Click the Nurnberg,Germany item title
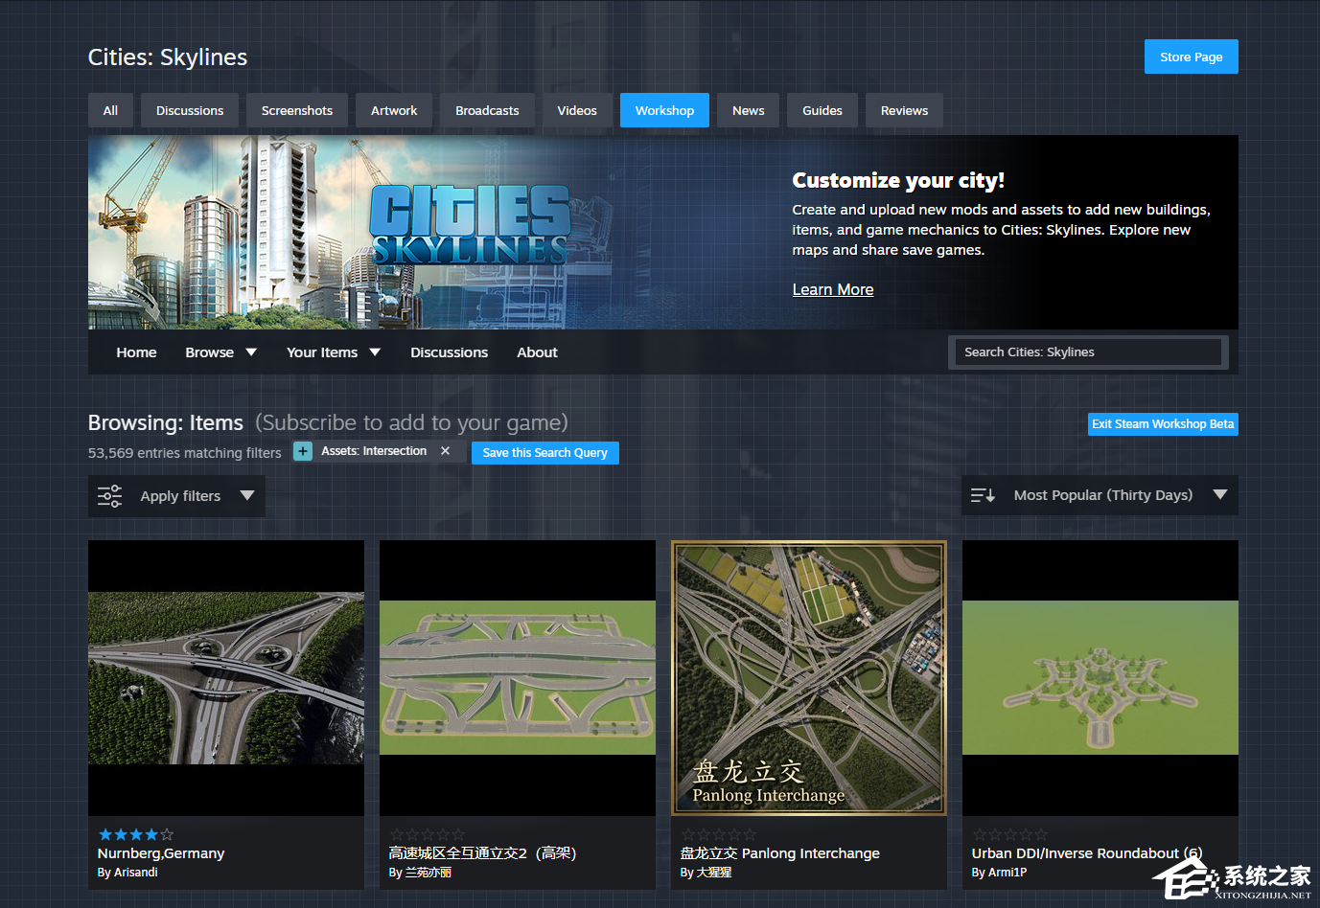This screenshot has height=908, width=1320. (x=161, y=853)
